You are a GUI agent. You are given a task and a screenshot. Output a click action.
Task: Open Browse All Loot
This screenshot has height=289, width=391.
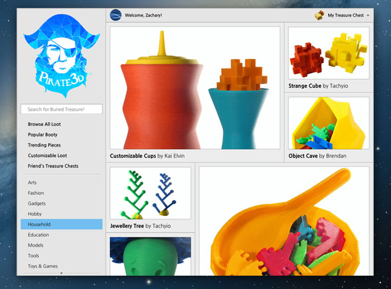coord(44,124)
